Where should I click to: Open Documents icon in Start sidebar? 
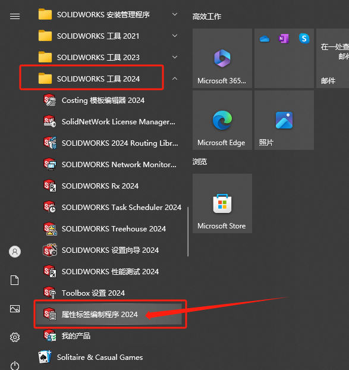pos(15,280)
